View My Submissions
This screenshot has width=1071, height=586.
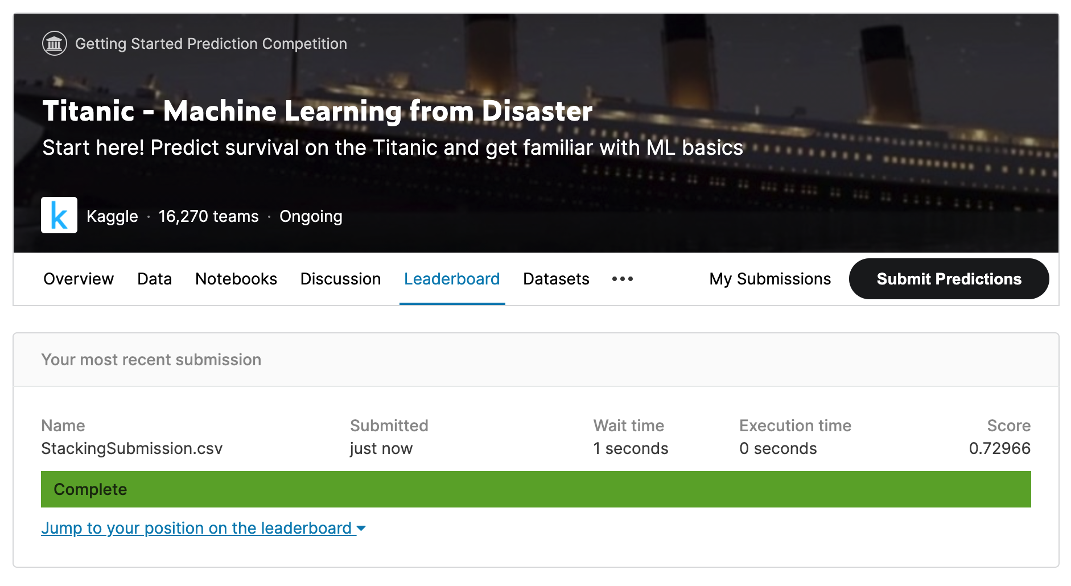(x=770, y=279)
